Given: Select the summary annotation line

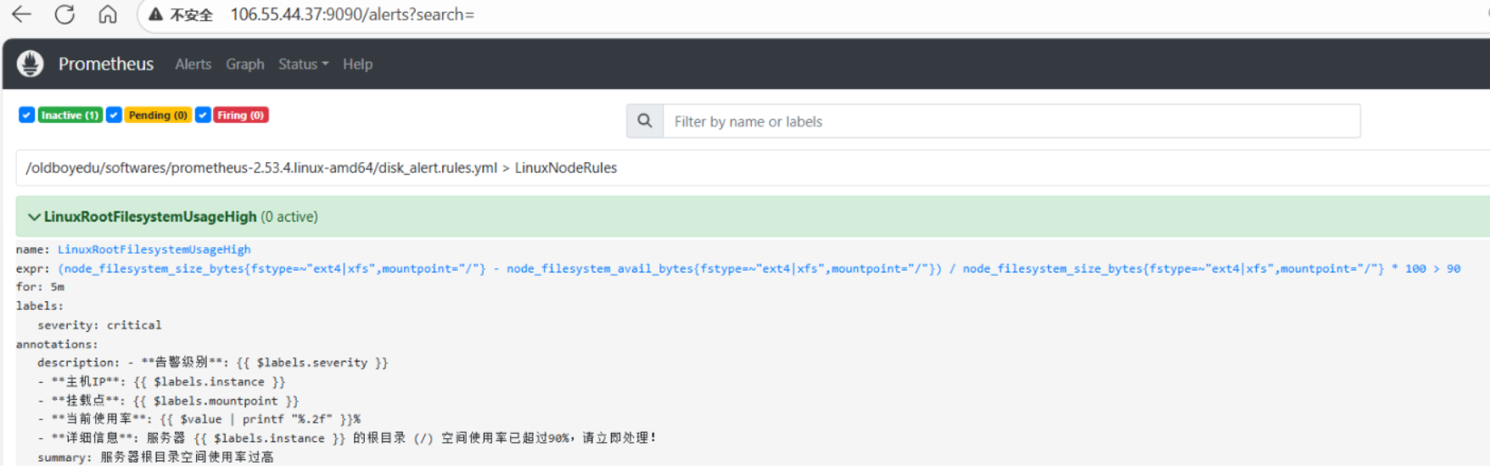Looking at the screenshot, I should [155, 457].
